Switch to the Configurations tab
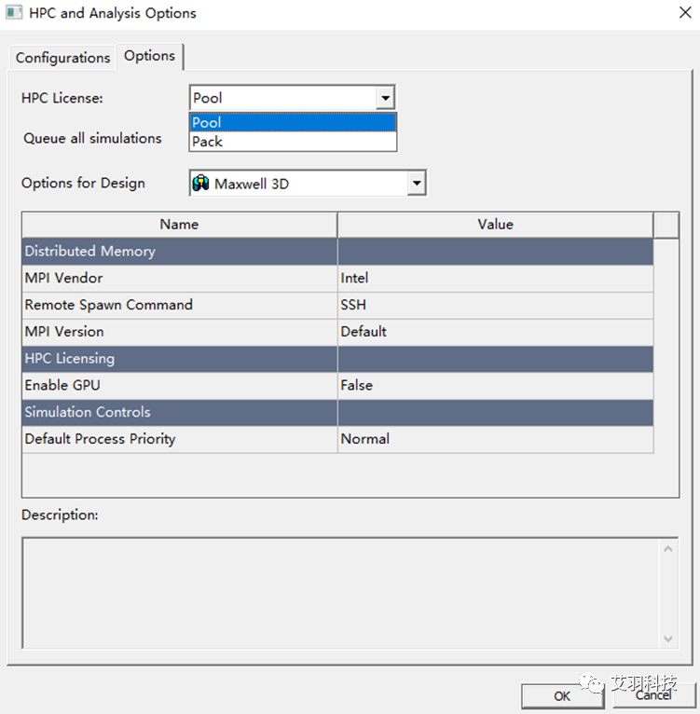 pos(62,58)
